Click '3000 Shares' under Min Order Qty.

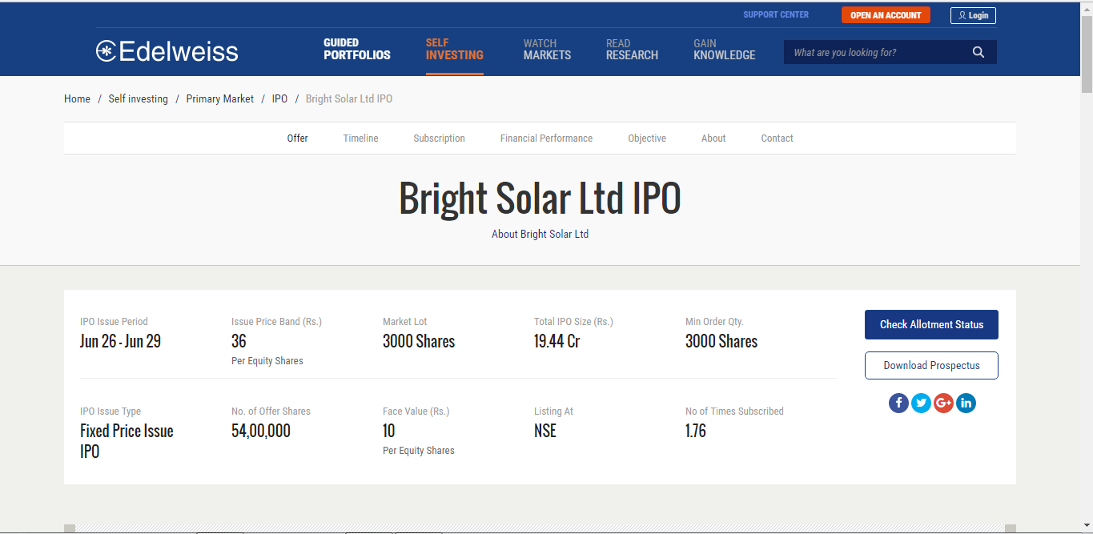point(721,341)
